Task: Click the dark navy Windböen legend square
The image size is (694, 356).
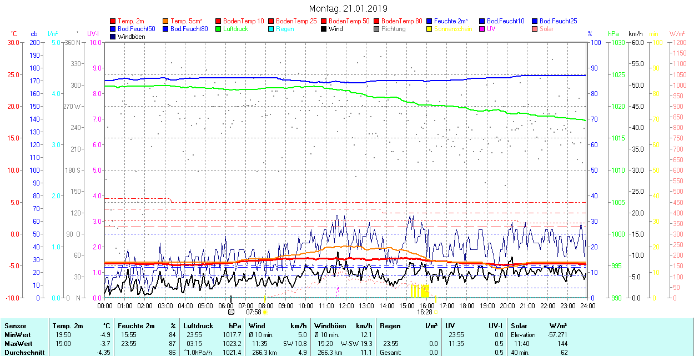Action: (113, 37)
